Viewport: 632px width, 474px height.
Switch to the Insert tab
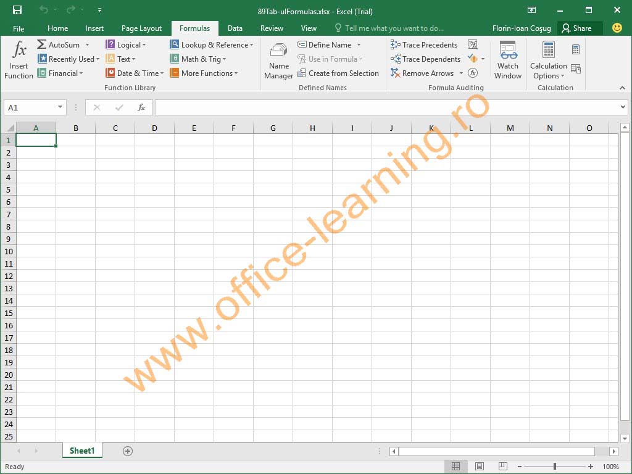click(x=94, y=28)
